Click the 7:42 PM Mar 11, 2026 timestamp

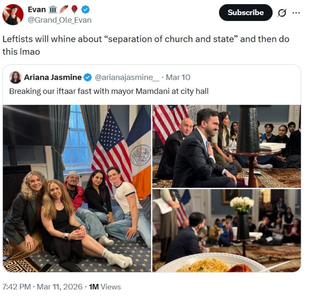point(43,287)
